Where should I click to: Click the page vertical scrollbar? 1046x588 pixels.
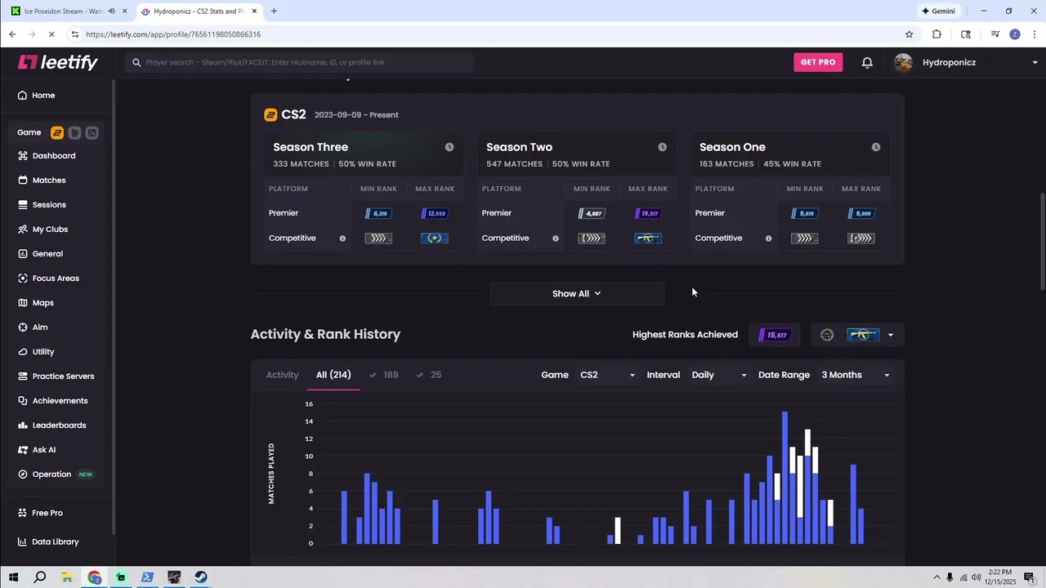coord(1041,241)
